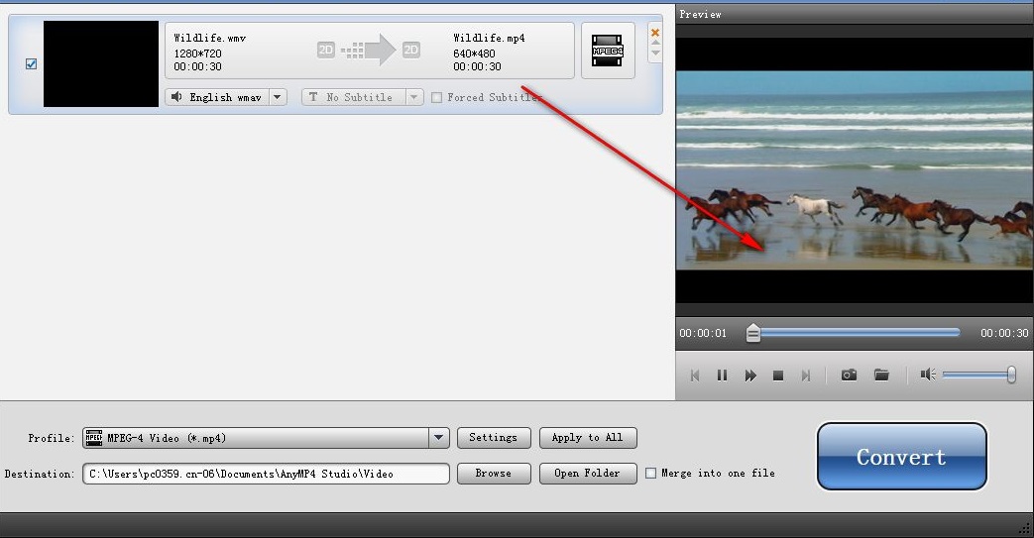Click the preview video frame
The height and width of the screenshot is (538, 1034).
point(855,170)
